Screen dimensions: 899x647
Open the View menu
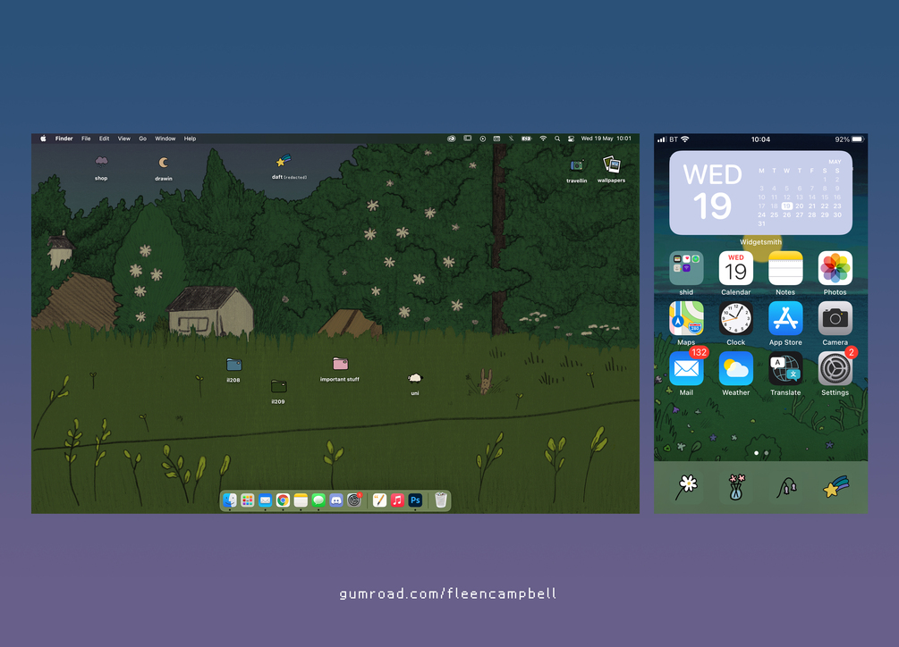pos(123,139)
